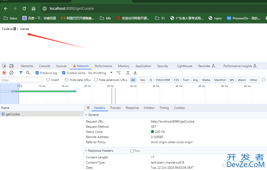
Task: Open the rsync bookmark
Action: click(215, 18)
